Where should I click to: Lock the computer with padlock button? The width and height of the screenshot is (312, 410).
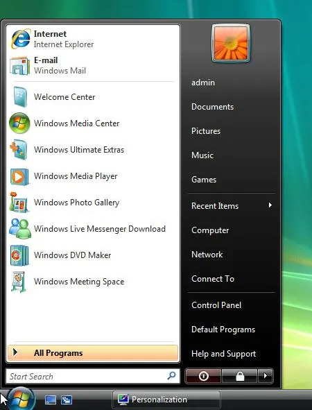[240, 376]
